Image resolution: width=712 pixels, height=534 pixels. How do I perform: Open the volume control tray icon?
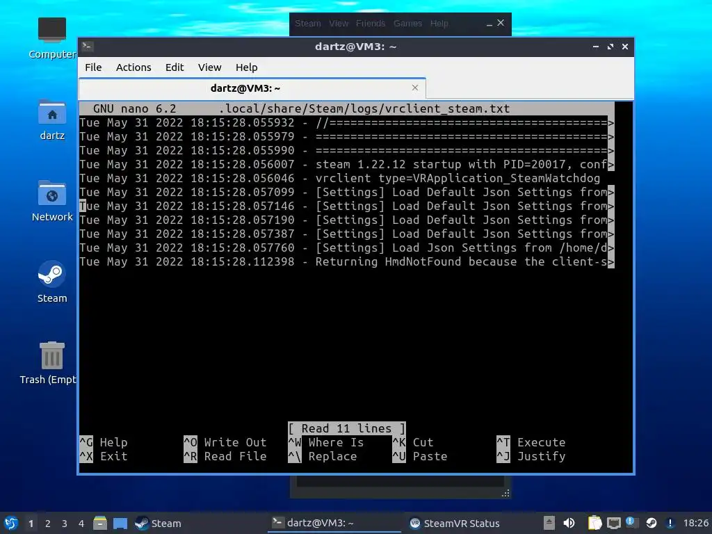569,523
